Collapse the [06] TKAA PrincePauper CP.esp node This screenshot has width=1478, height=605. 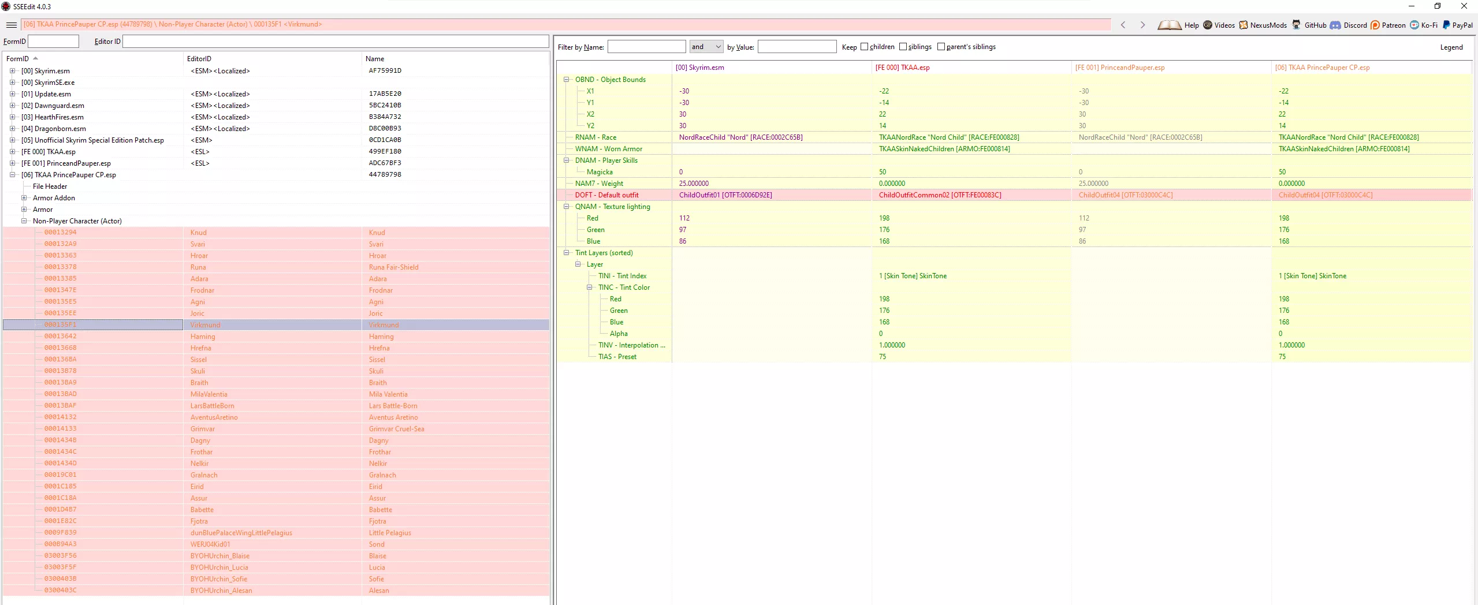click(x=12, y=175)
